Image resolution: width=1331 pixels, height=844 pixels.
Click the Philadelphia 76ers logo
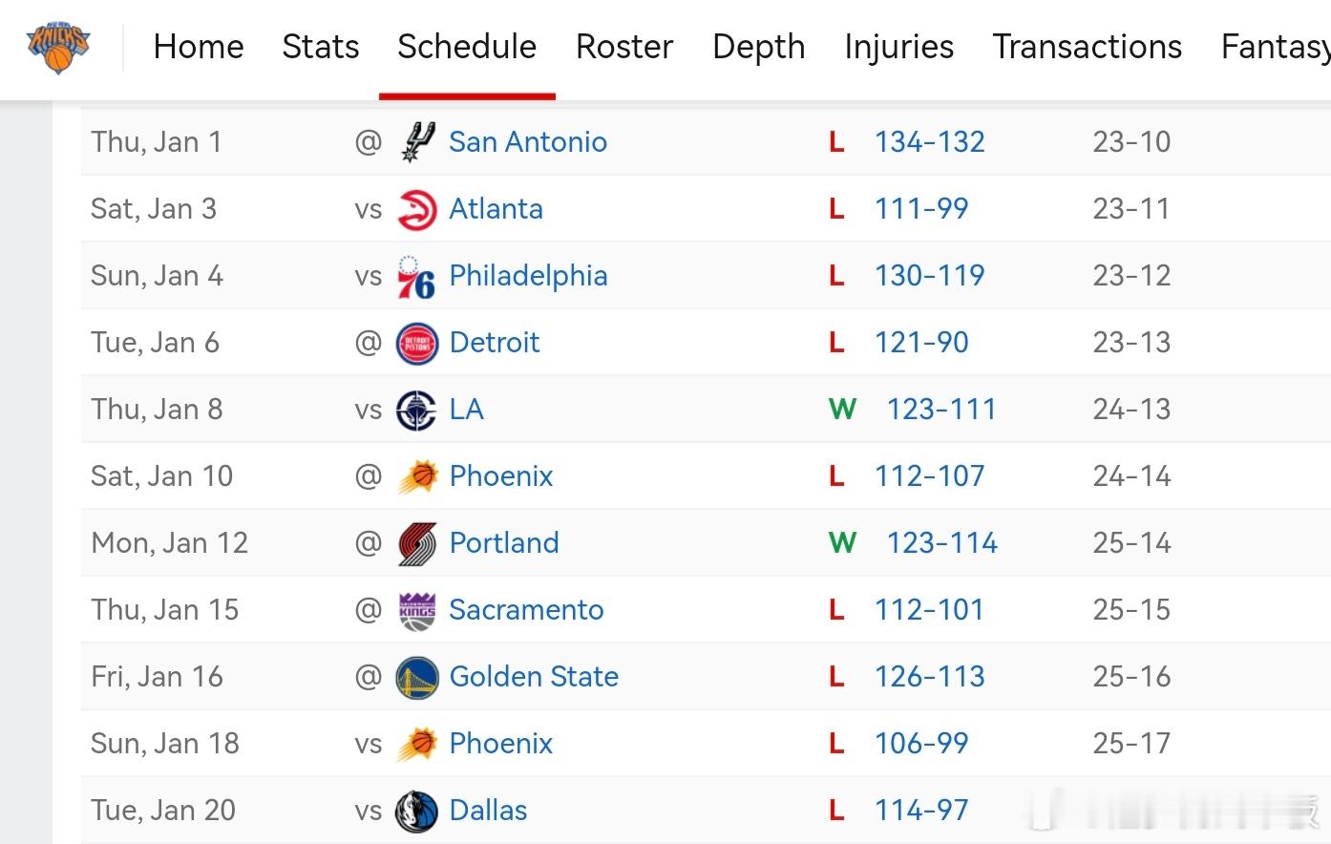click(x=417, y=276)
